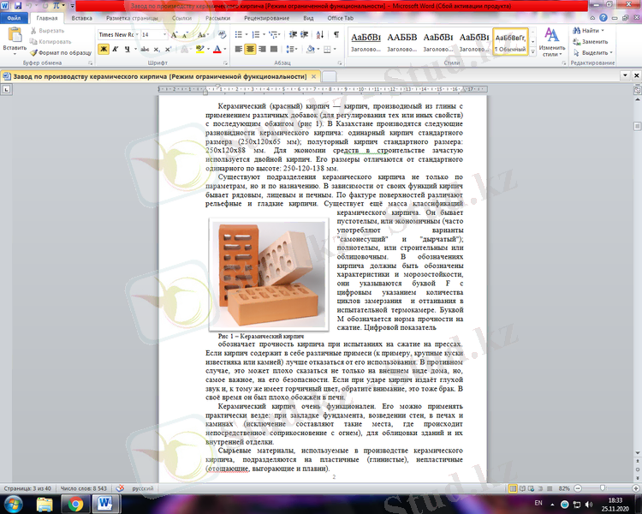Open the font size dropdown showing 14

click(164, 35)
